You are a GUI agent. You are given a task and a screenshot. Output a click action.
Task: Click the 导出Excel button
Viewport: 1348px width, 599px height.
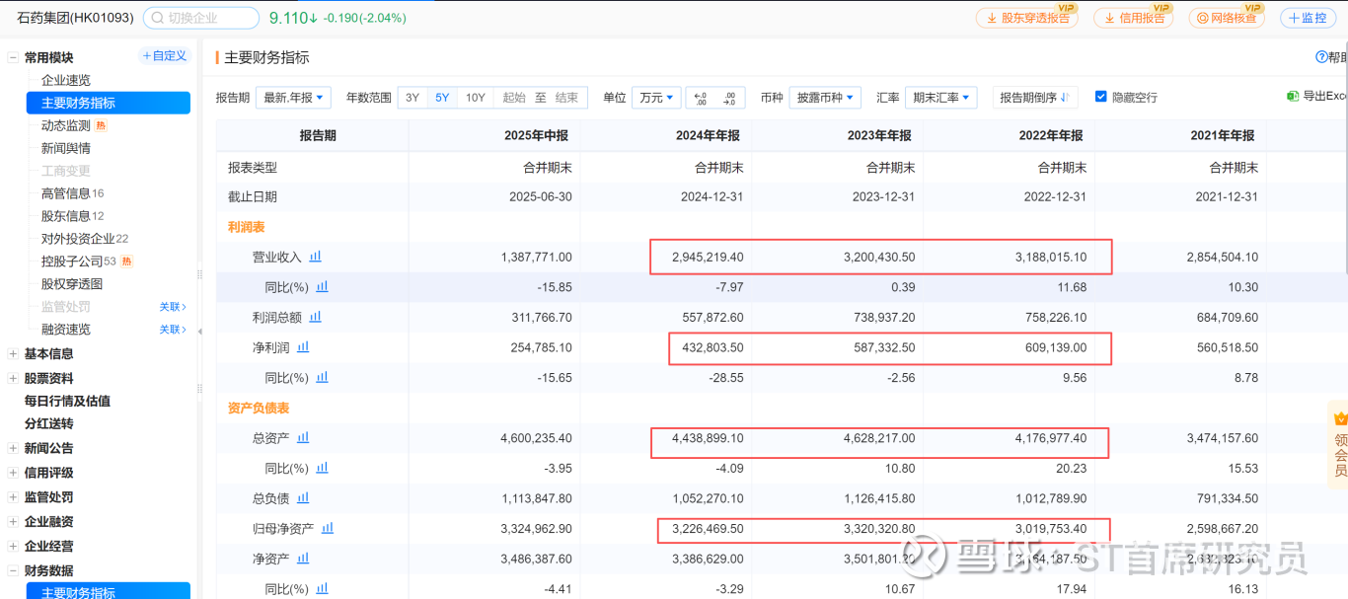point(1317,97)
